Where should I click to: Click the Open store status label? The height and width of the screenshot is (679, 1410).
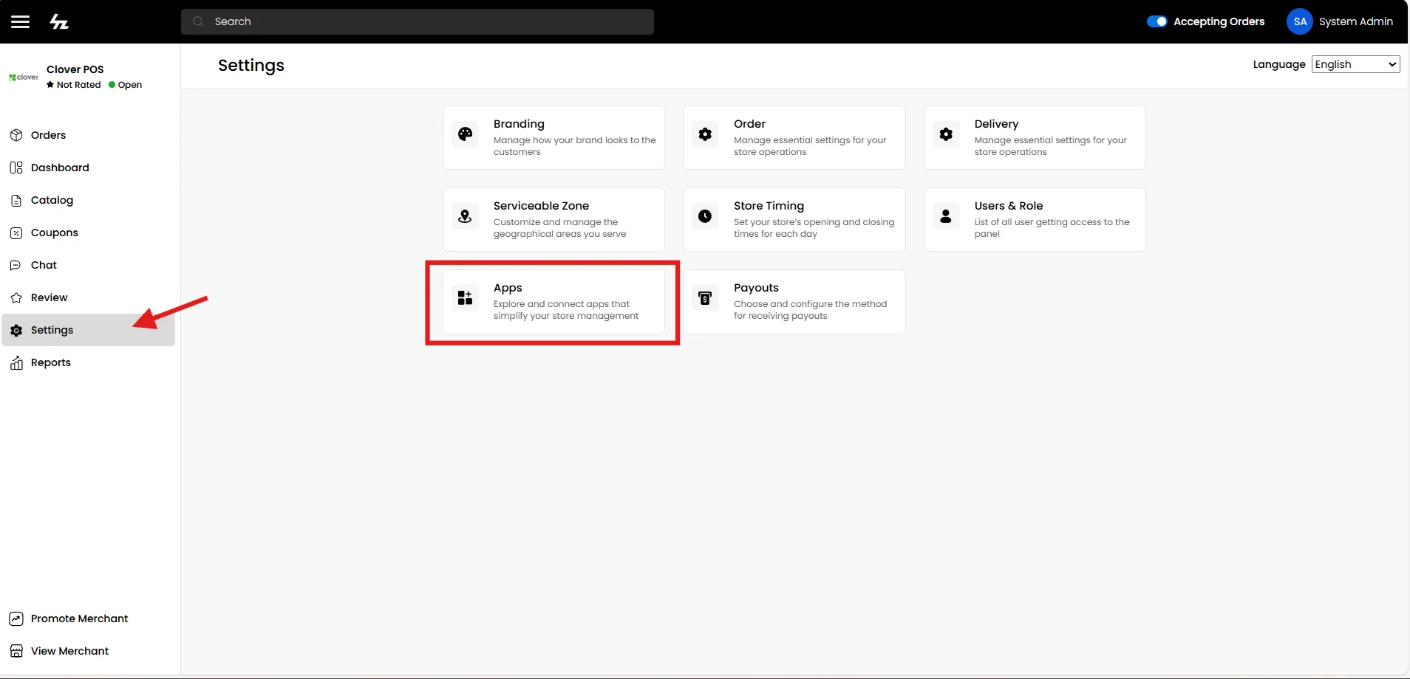pos(130,85)
